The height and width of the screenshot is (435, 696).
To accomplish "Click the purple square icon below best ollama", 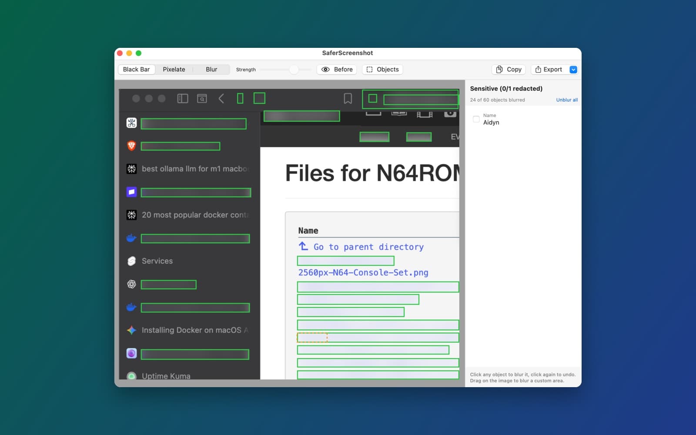I will click(131, 192).
